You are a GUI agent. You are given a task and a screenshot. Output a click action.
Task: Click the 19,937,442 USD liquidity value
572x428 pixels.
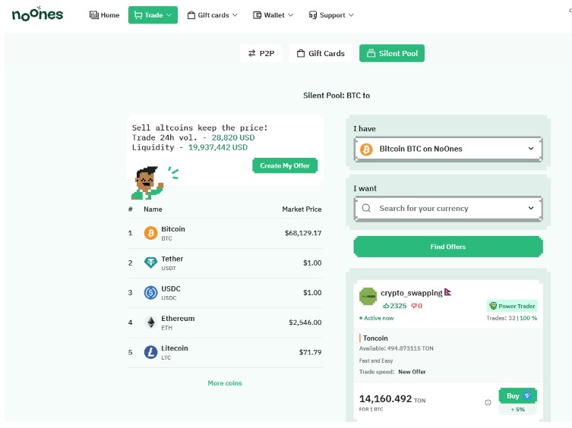[218, 148]
